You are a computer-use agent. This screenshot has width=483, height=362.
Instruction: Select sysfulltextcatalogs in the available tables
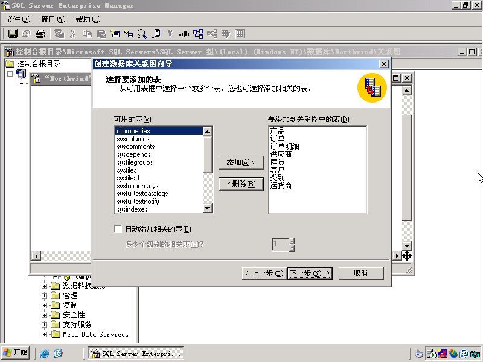click(159, 194)
